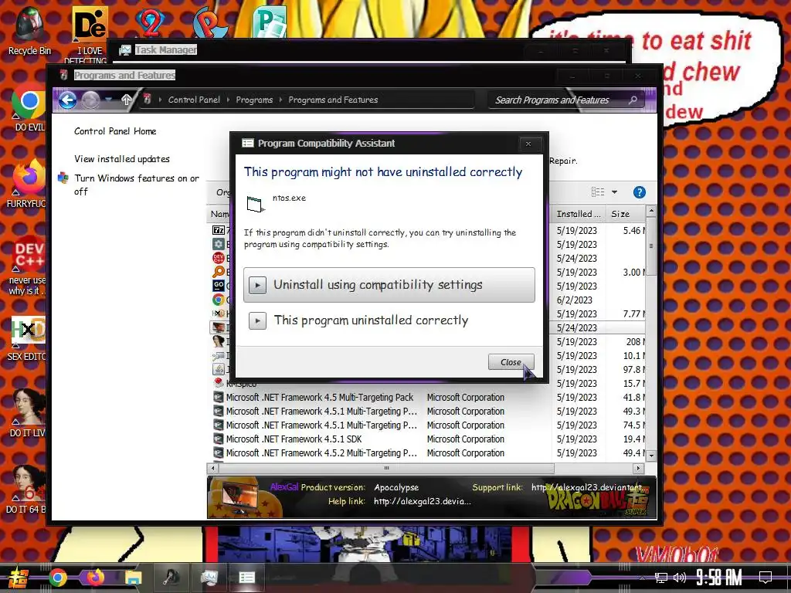Sort by the Size column header
The width and height of the screenshot is (791, 593).
[626, 214]
